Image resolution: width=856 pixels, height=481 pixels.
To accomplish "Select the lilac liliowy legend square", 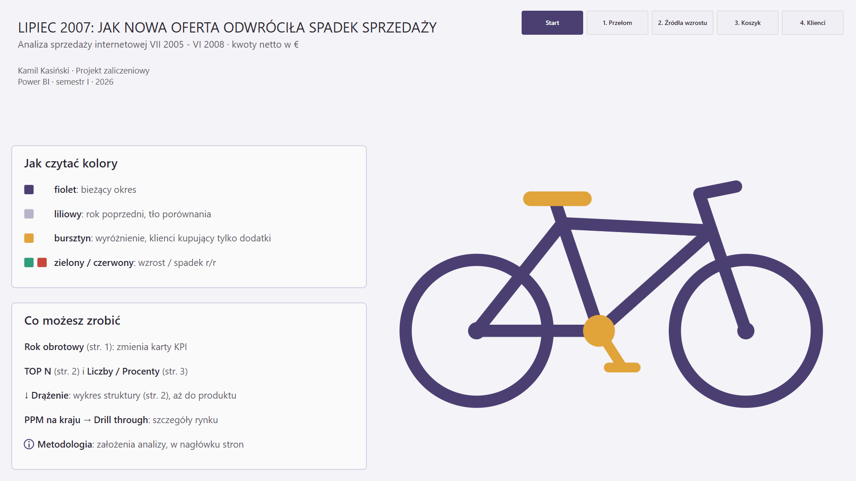I will 29,214.
